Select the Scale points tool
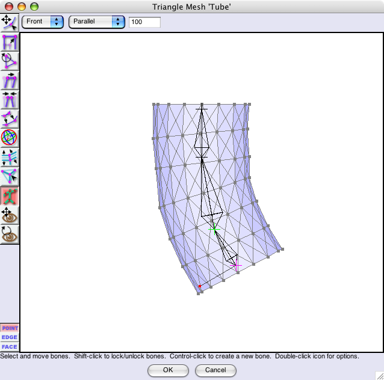 tap(10, 42)
